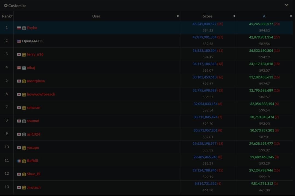Visit the bowwowforeach profile link
The image size is (295, 196).
(x=41, y=94)
